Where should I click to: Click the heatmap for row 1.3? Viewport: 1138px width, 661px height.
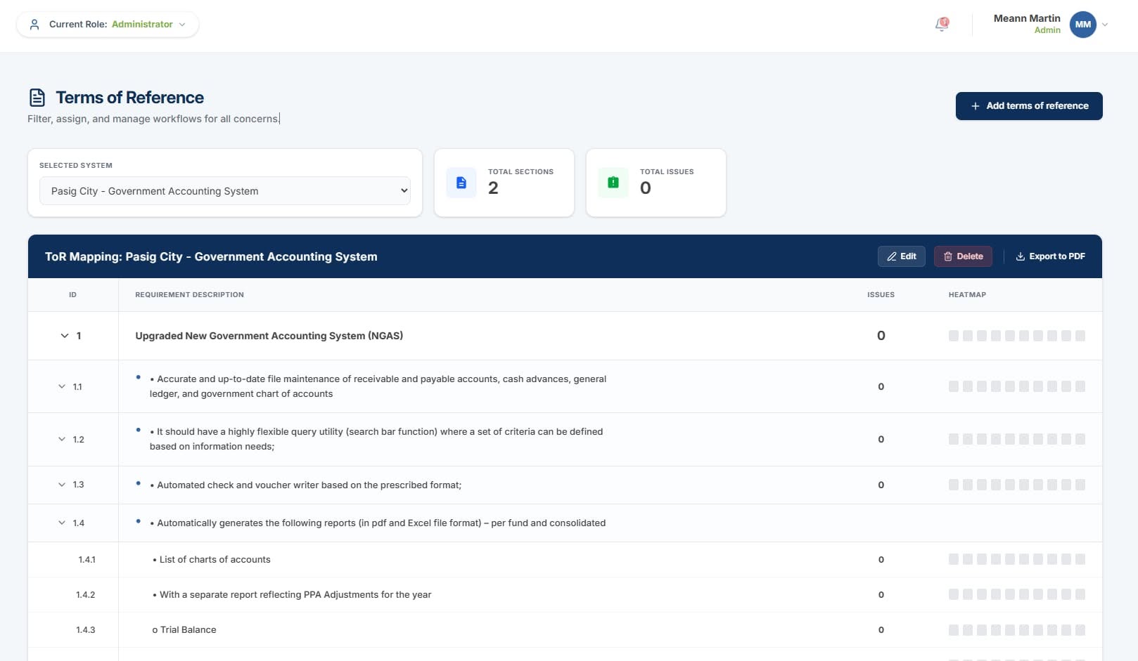click(1016, 485)
